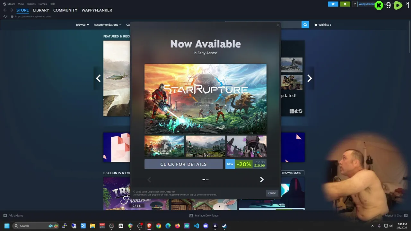
Task: Play the StarRupture launch trailer thumbnail
Action: [164, 146]
